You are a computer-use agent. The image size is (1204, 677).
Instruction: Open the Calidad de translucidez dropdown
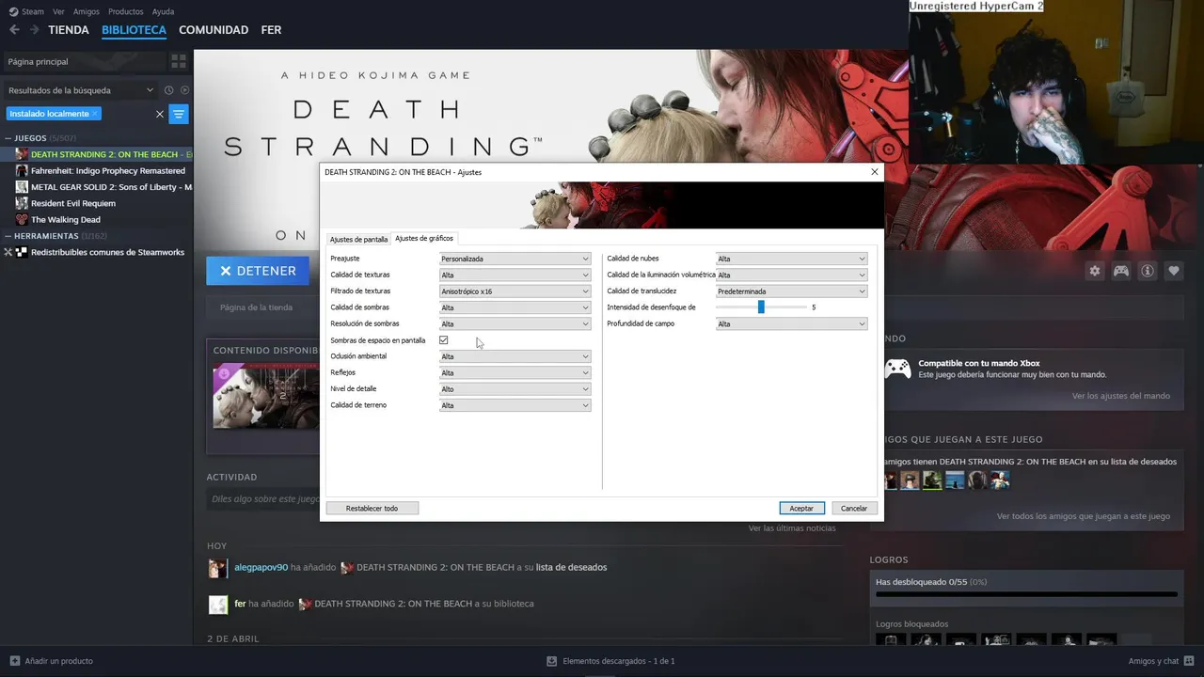[791, 291]
